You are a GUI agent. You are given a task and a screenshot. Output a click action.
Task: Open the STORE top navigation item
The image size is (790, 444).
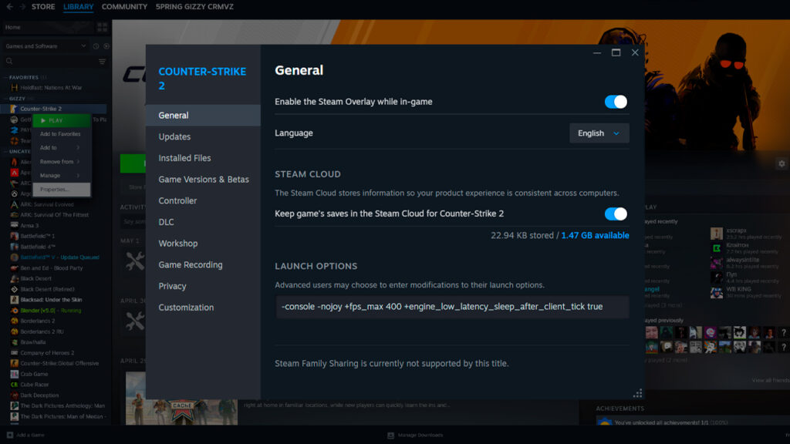click(x=43, y=6)
